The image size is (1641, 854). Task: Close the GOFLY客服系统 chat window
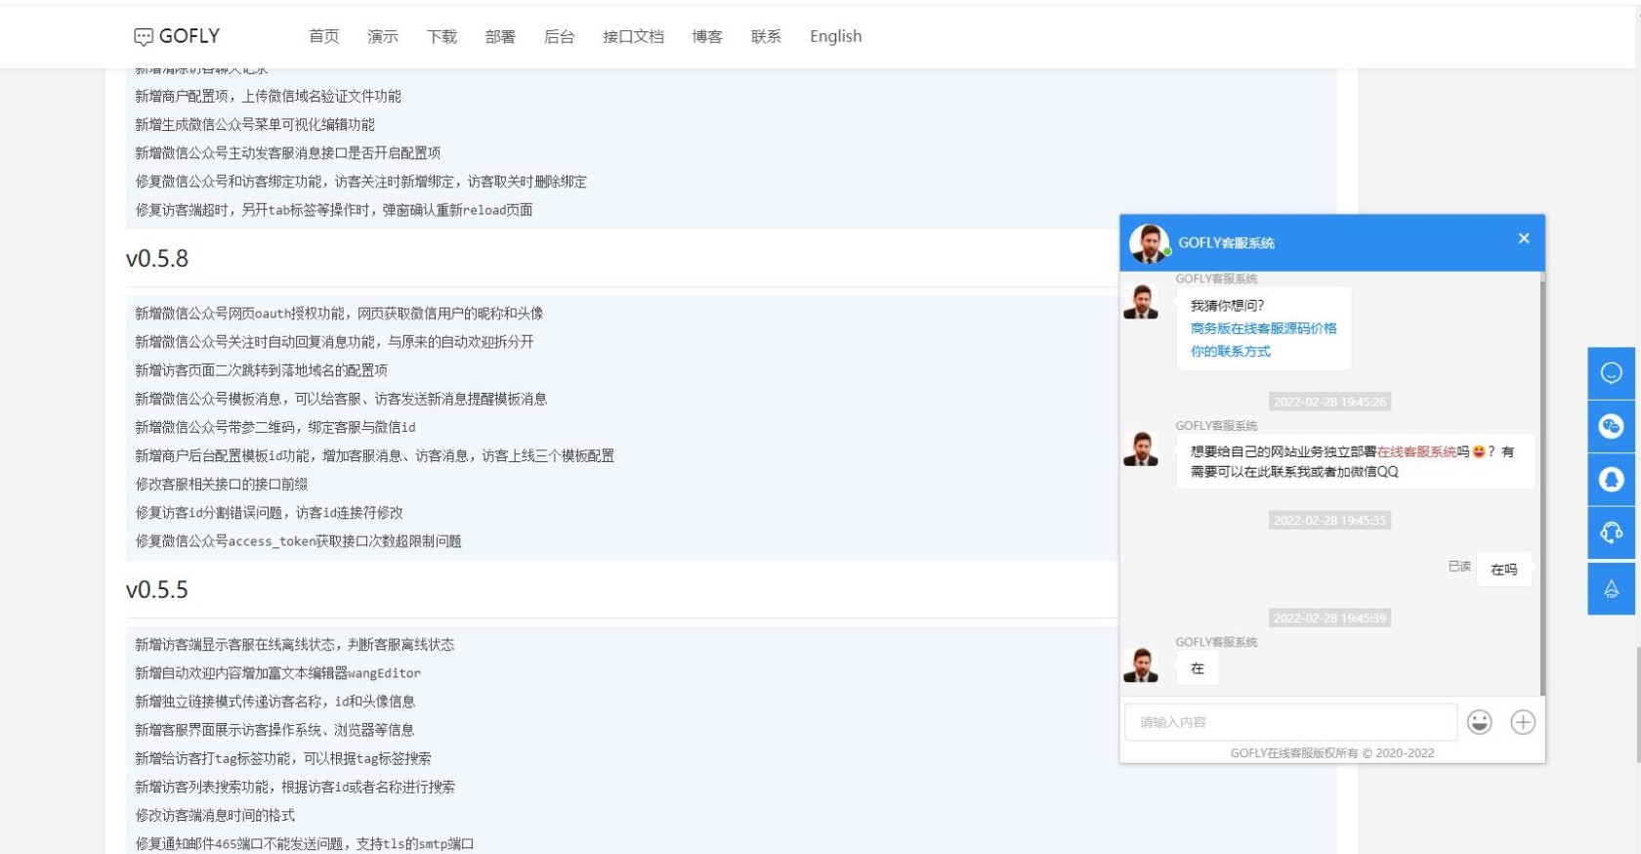pyautogui.click(x=1523, y=238)
